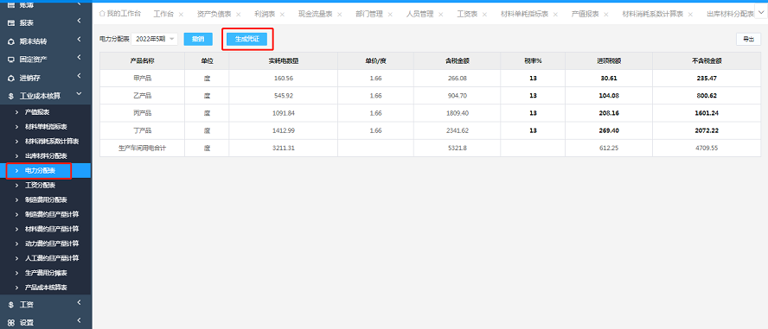
Task: Switch to the 工资表 tab
Action: coord(467,14)
